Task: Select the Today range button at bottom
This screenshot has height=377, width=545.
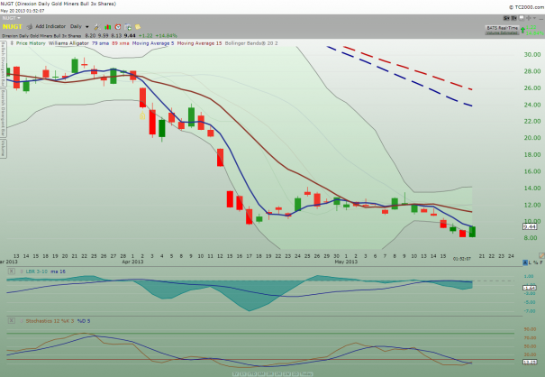Action: click(306, 374)
